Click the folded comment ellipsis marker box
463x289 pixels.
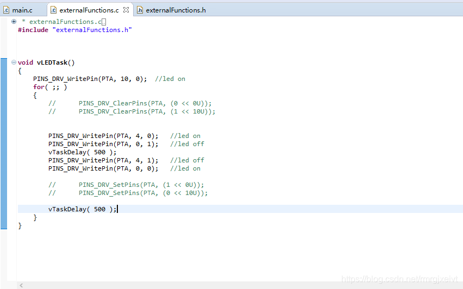click(x=104, y=22)
